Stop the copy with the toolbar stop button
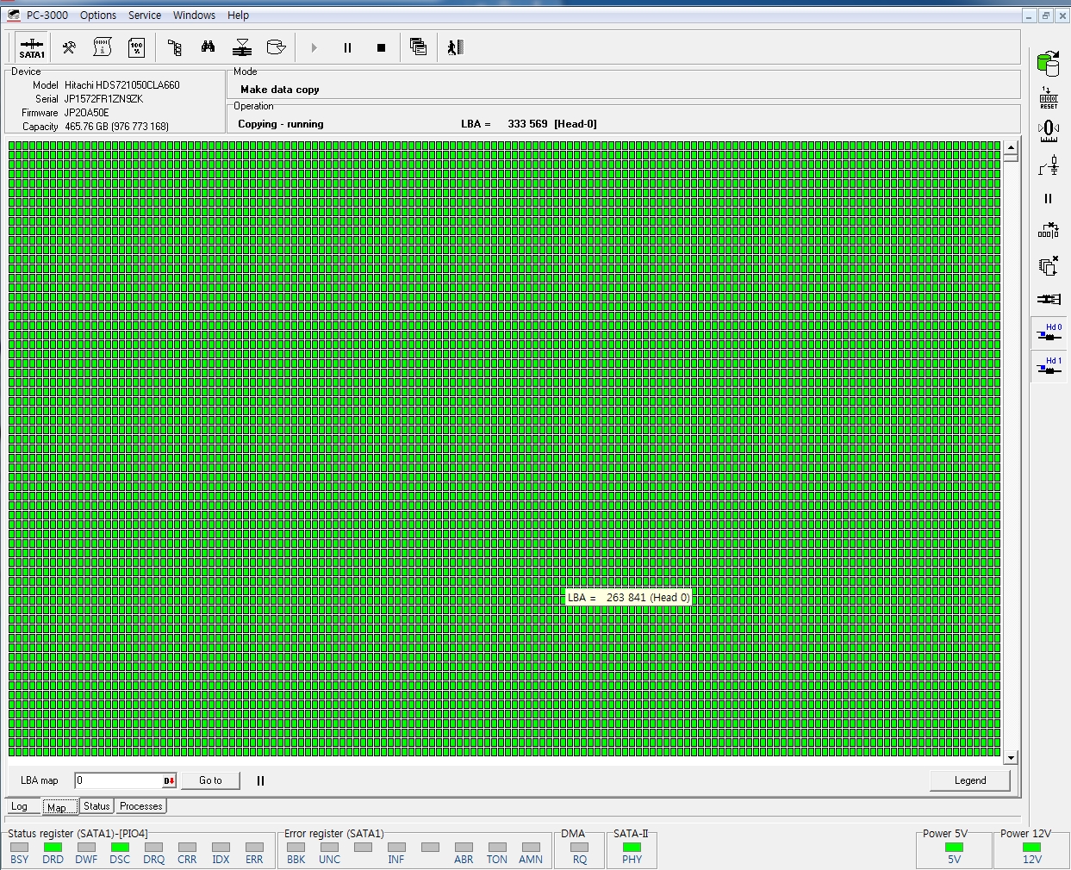 [x=381, y=48]
